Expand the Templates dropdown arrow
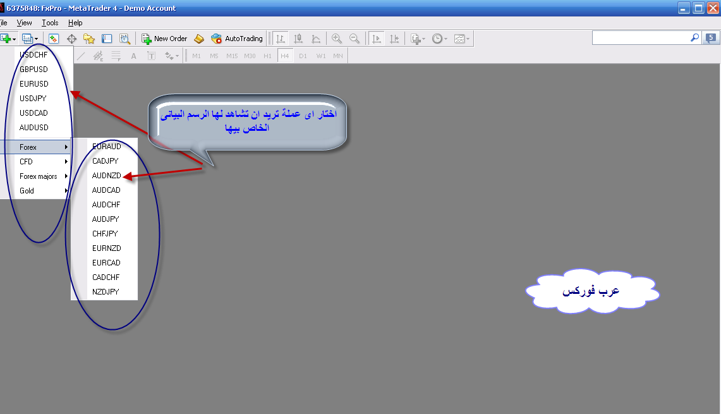721x414 pixels. tap(468, 39)
